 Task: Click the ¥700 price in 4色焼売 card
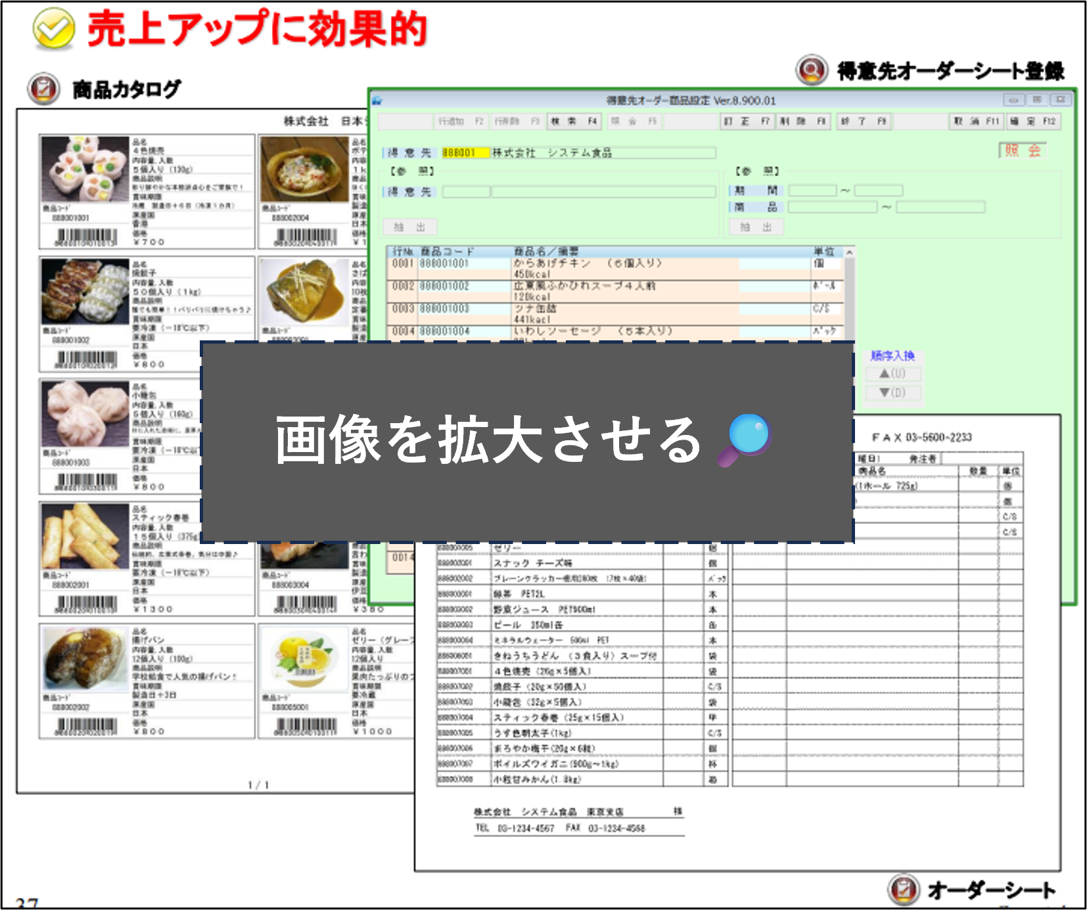point(149,242)
